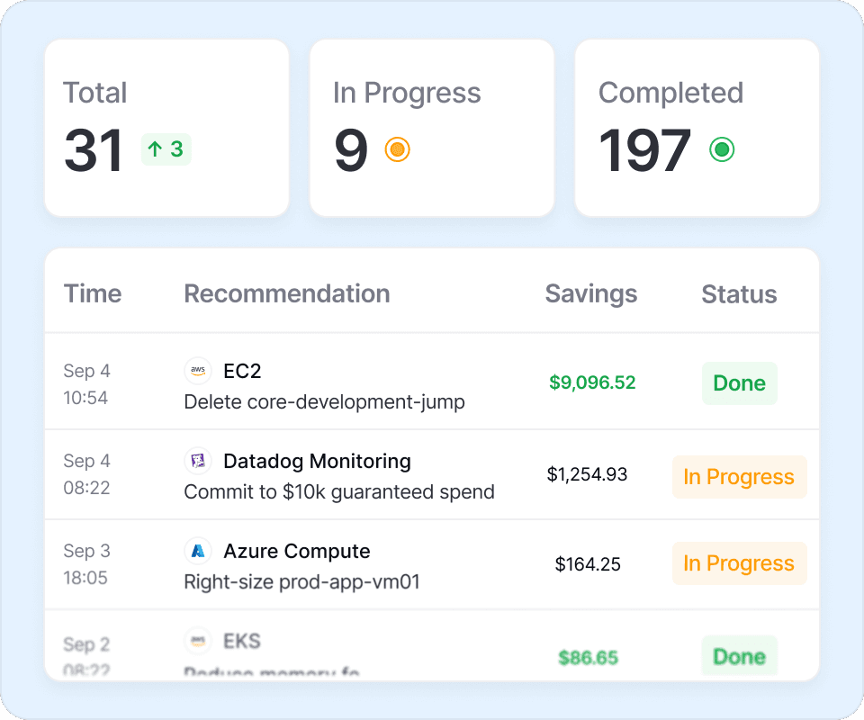This screenshot has width=864, height=720.
Task: Click the orange In Progress status dot
Action: point(397,149)
